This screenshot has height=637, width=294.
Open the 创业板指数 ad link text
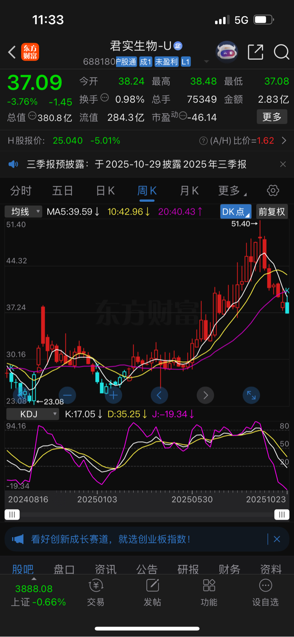pyautogui.click(x=111, y=539)
